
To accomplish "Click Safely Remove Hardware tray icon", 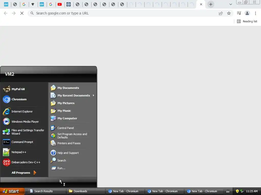I will (x=242, y=191).
